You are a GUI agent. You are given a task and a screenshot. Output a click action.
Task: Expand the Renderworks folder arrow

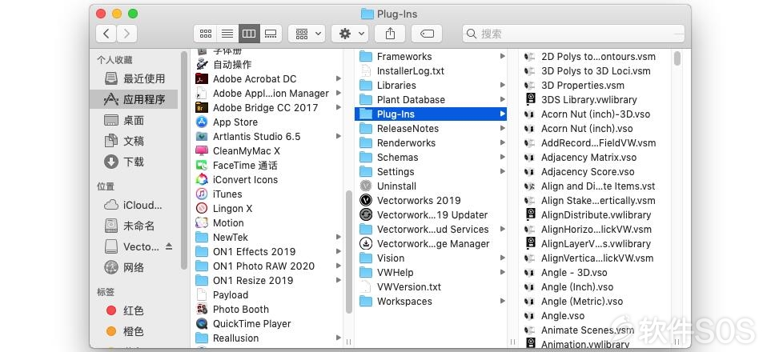(x=502, y=142)
